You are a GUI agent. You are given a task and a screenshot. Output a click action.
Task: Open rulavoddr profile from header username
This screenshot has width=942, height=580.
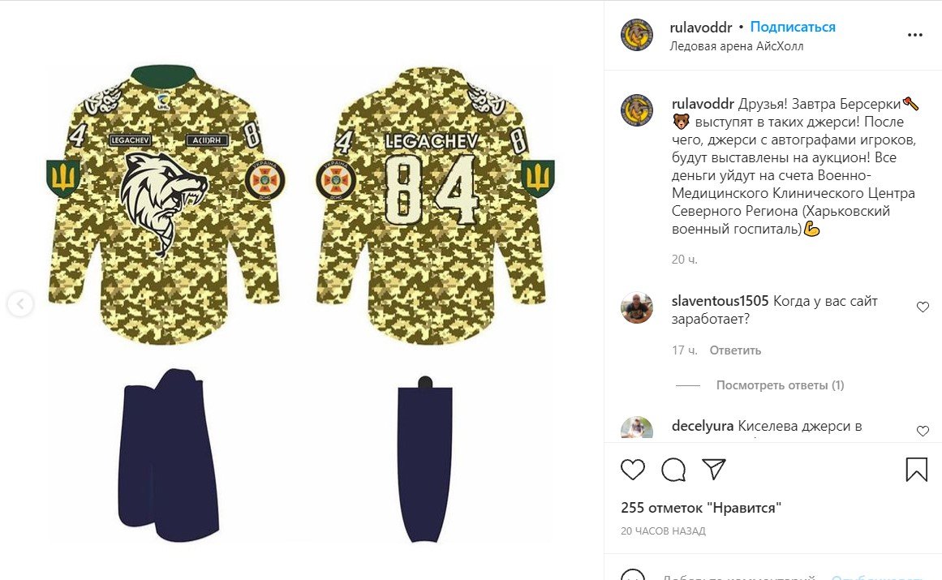tap(700, 28)
